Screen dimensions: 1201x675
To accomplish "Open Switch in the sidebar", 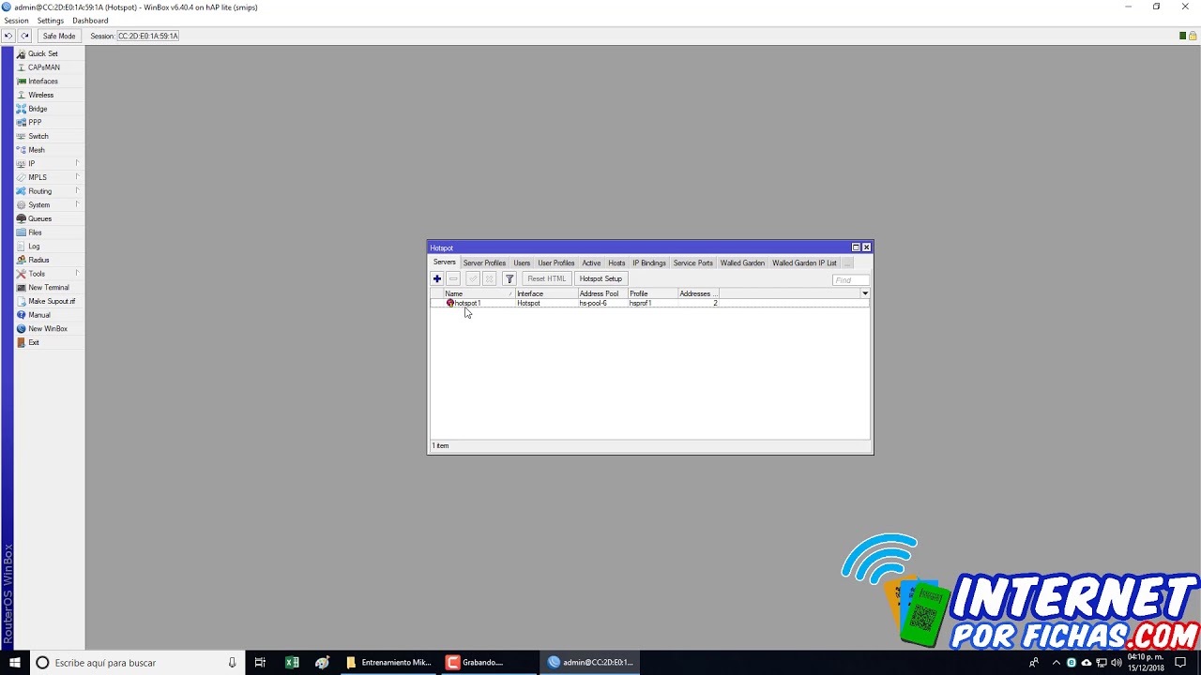I will [x=38, y=136].
